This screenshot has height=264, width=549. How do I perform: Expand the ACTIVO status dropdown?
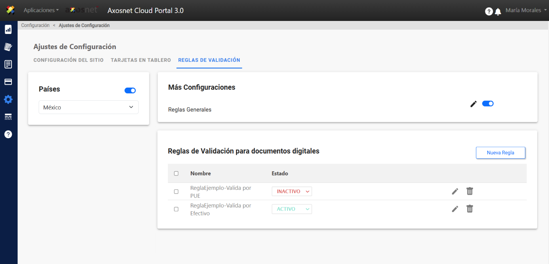[x=292, y=209]
